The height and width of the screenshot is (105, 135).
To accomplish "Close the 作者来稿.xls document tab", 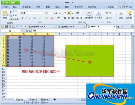I will click(x=55, y=27).
